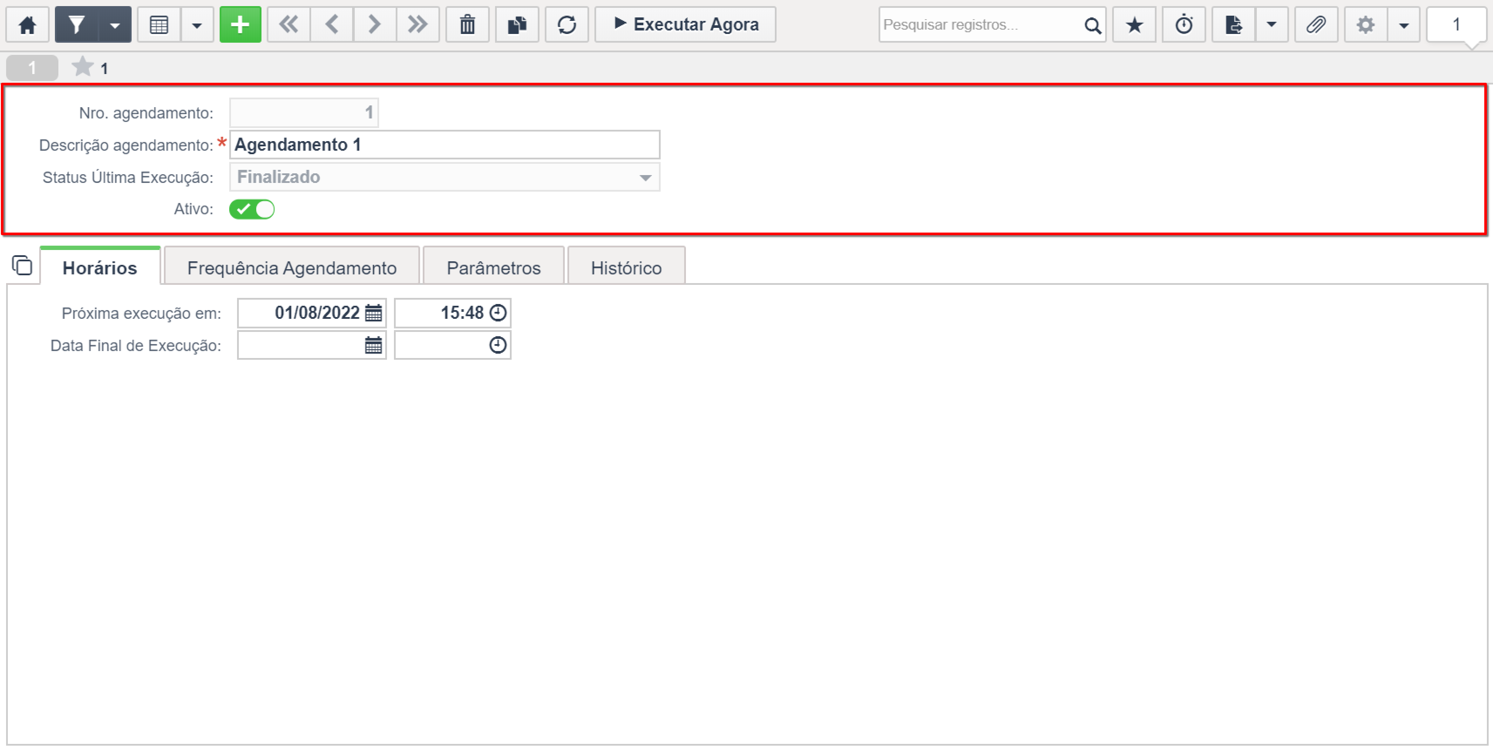Go to the home screen icon

[27, 25]
